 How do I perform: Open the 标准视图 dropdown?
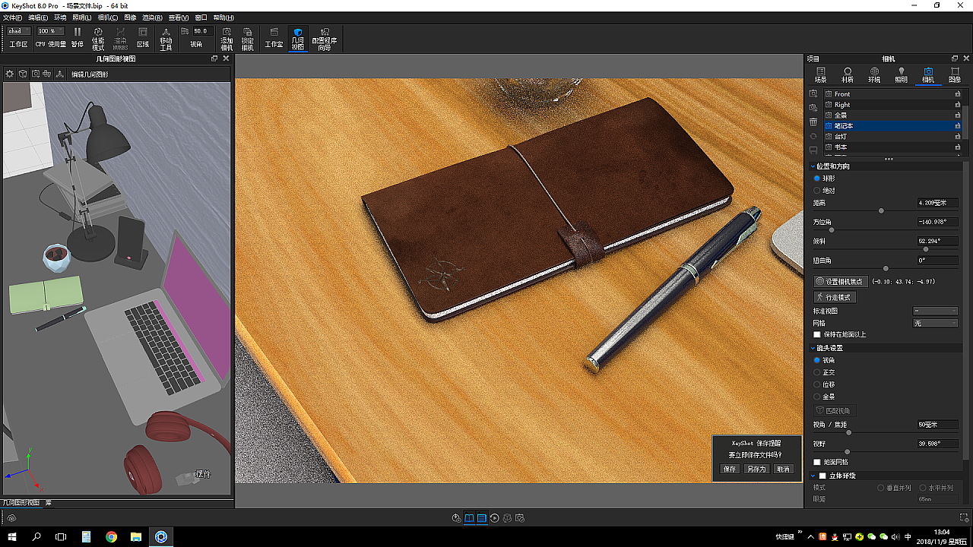click(934, 311)
